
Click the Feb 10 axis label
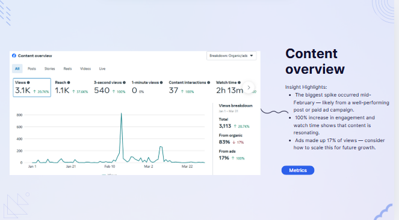coord(110,167)
